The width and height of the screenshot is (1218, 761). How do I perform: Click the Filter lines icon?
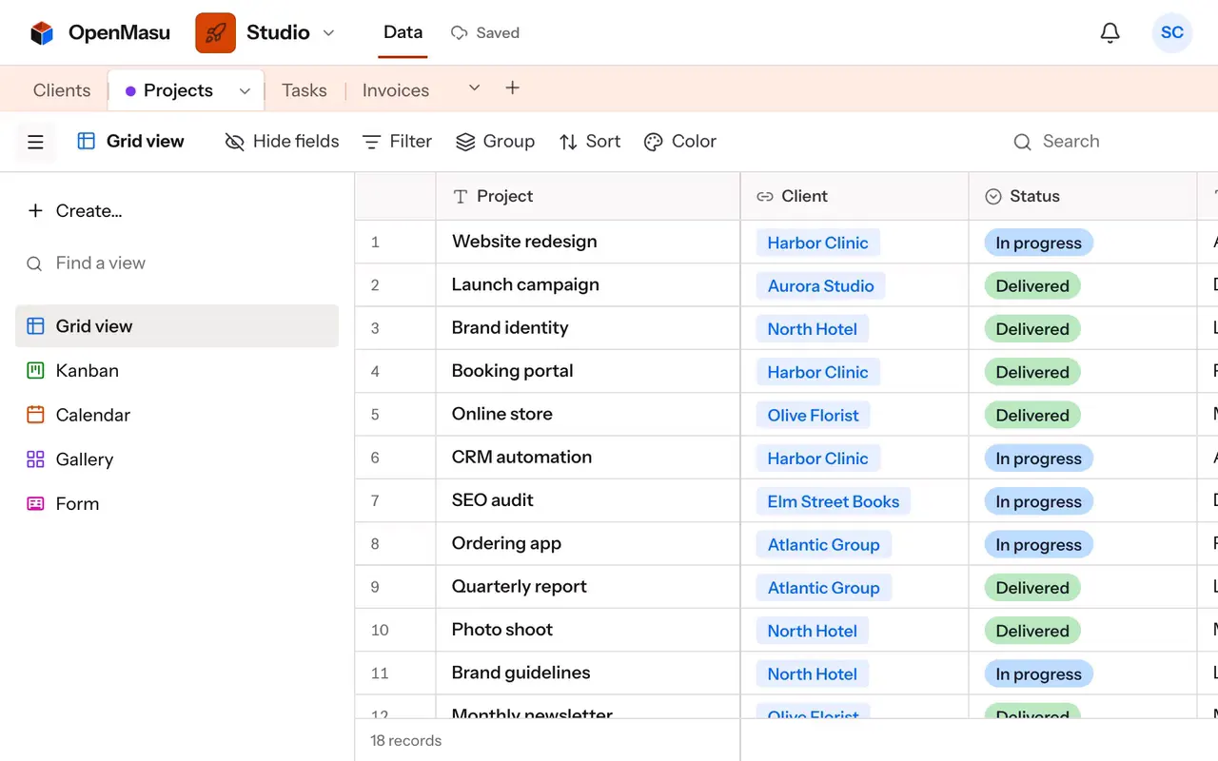pos(372,142)
